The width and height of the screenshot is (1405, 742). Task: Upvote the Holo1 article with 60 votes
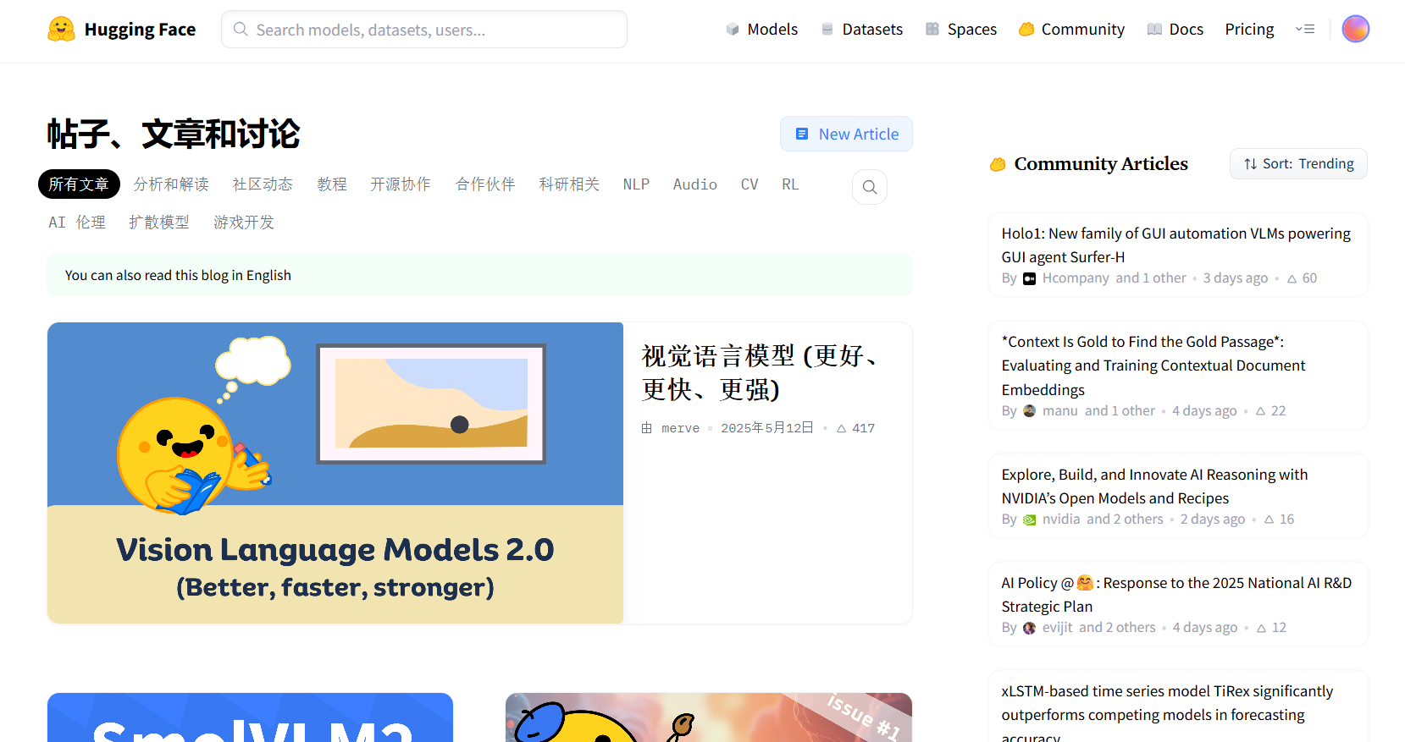pos(1292,278)
